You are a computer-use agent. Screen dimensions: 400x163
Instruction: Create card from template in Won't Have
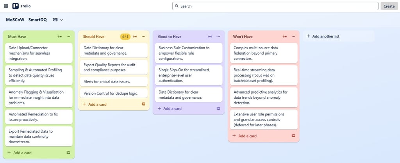(x=293, y=136)
